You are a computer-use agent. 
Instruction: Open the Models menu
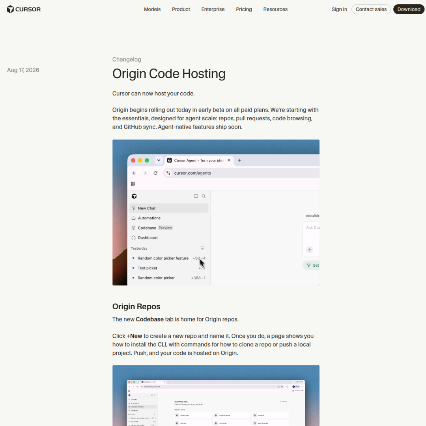click(152, 9)
